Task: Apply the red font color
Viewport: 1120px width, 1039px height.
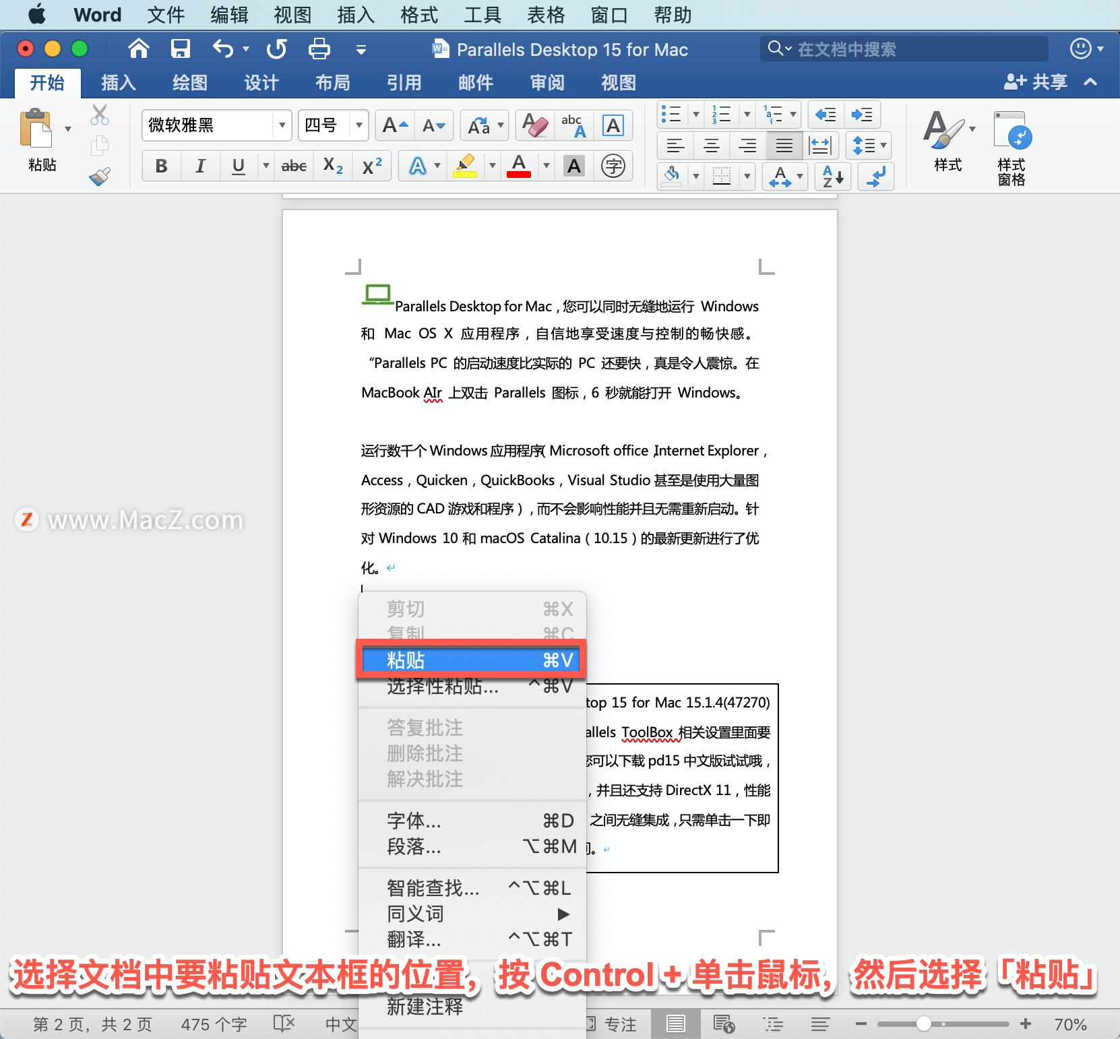Action: point(519,166)
